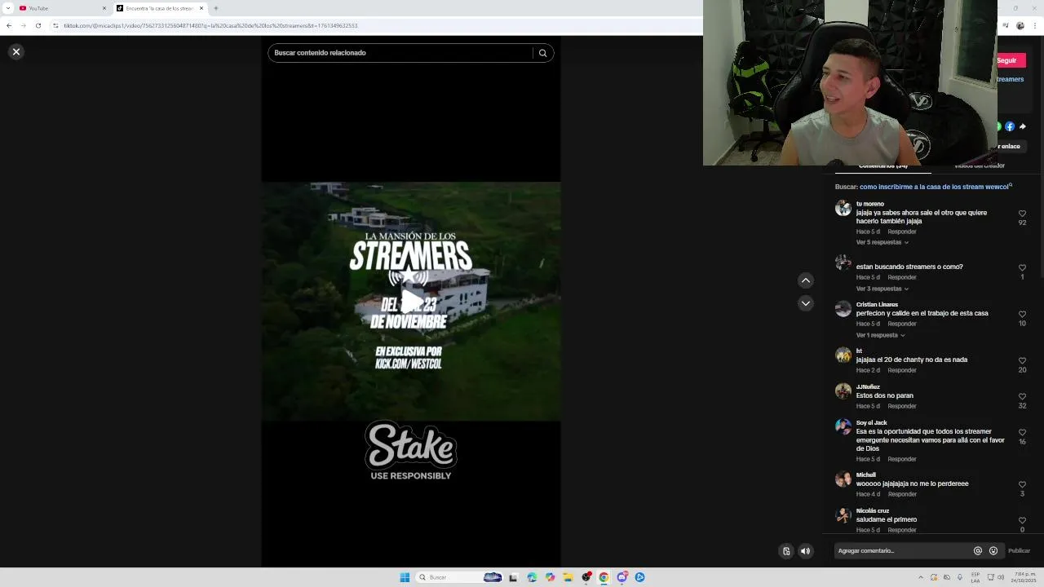Go to next video with down chevron
Image resolution: width=1044 pixels, height=587 pixels.
point(805,303)
